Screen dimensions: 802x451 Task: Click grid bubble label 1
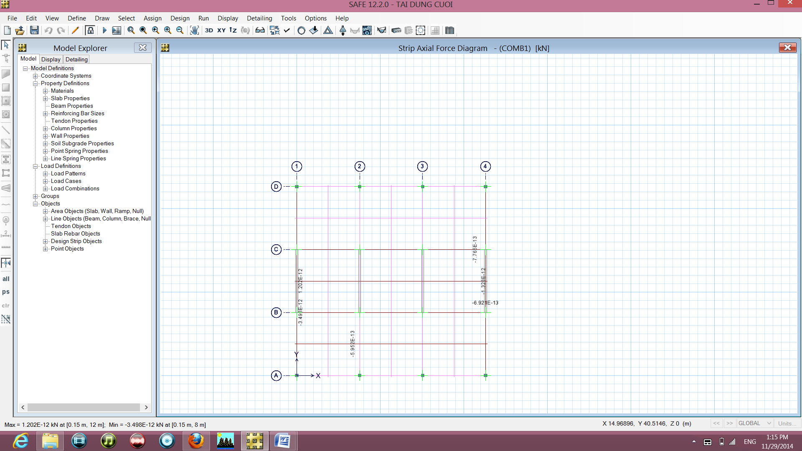pos(297,166)
